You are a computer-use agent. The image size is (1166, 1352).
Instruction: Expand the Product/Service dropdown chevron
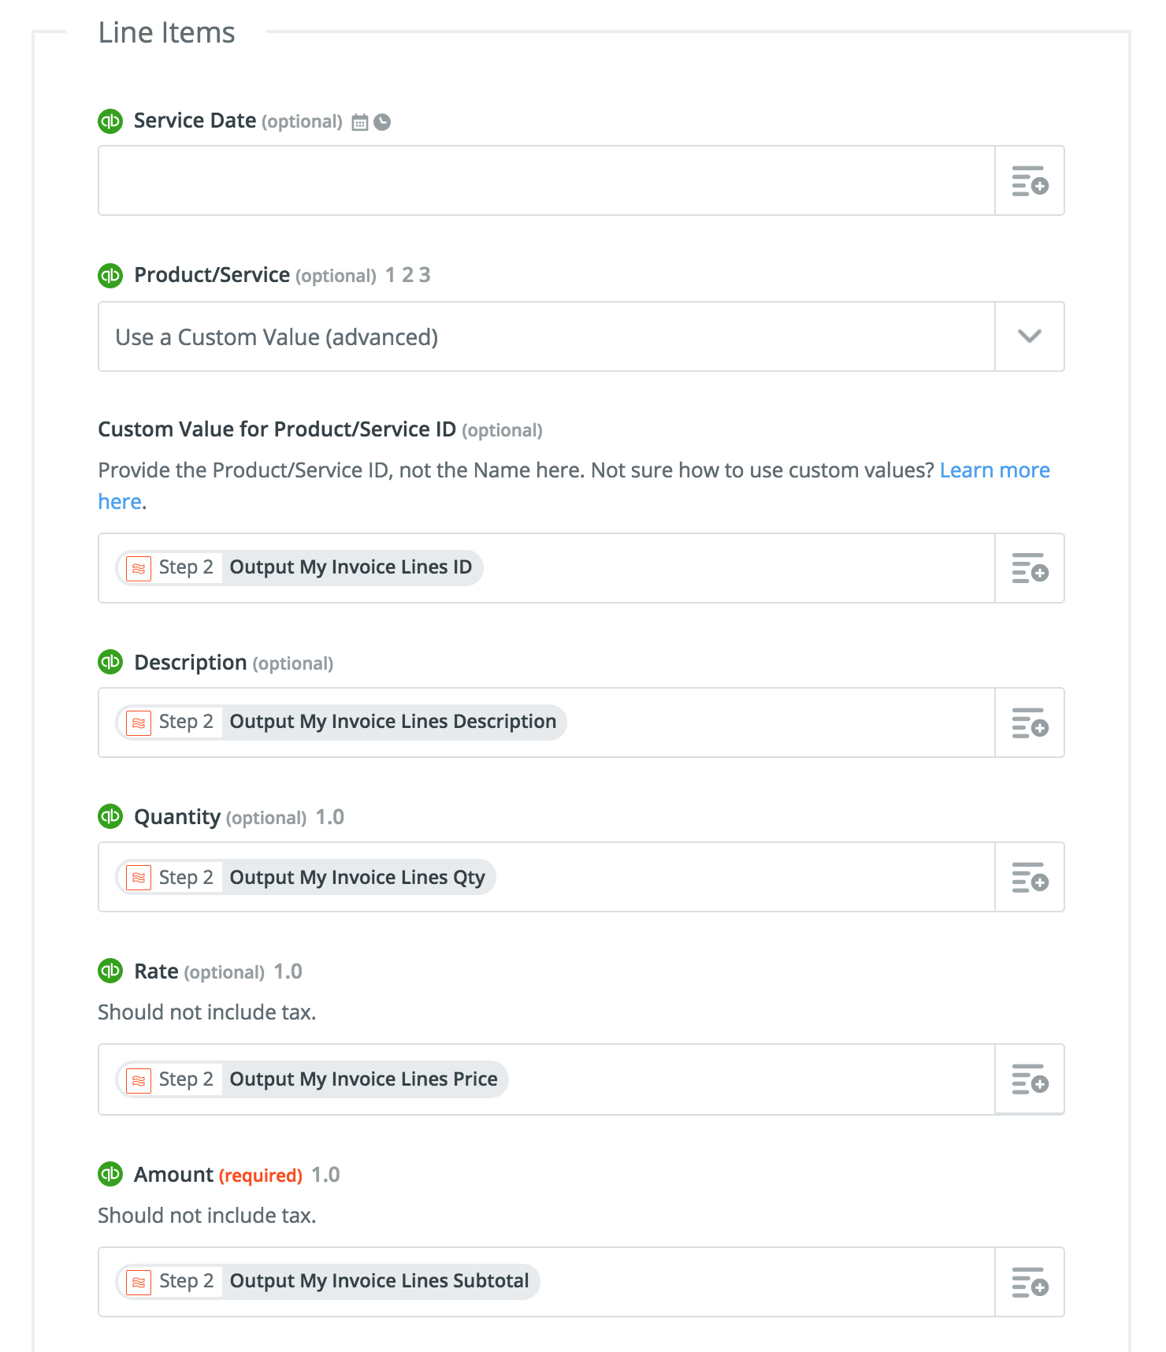(x=1030, y=336)
